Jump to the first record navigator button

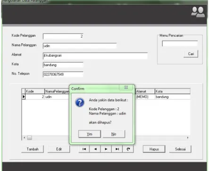click(84, 149)
